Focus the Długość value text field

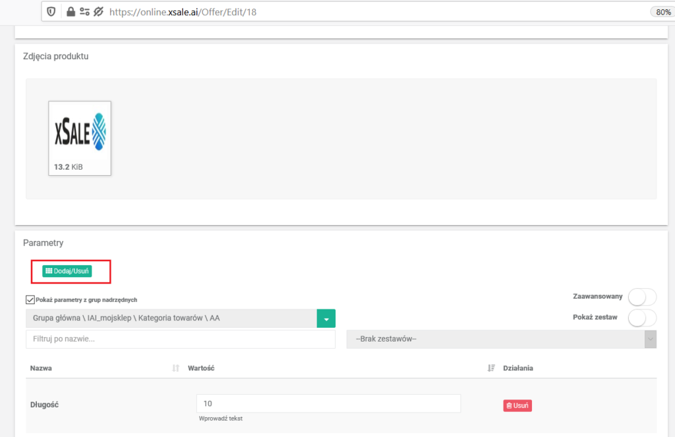328,403
